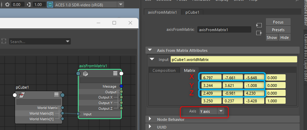Click the pCube1 transform node icon
This screenshot has height=130, width=307.
pyautogui.click(x=22, y=95)
